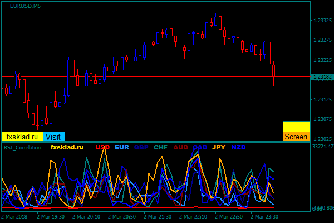Click the 2 Mar 22:50 time label
334x223 pixels.
229,217
